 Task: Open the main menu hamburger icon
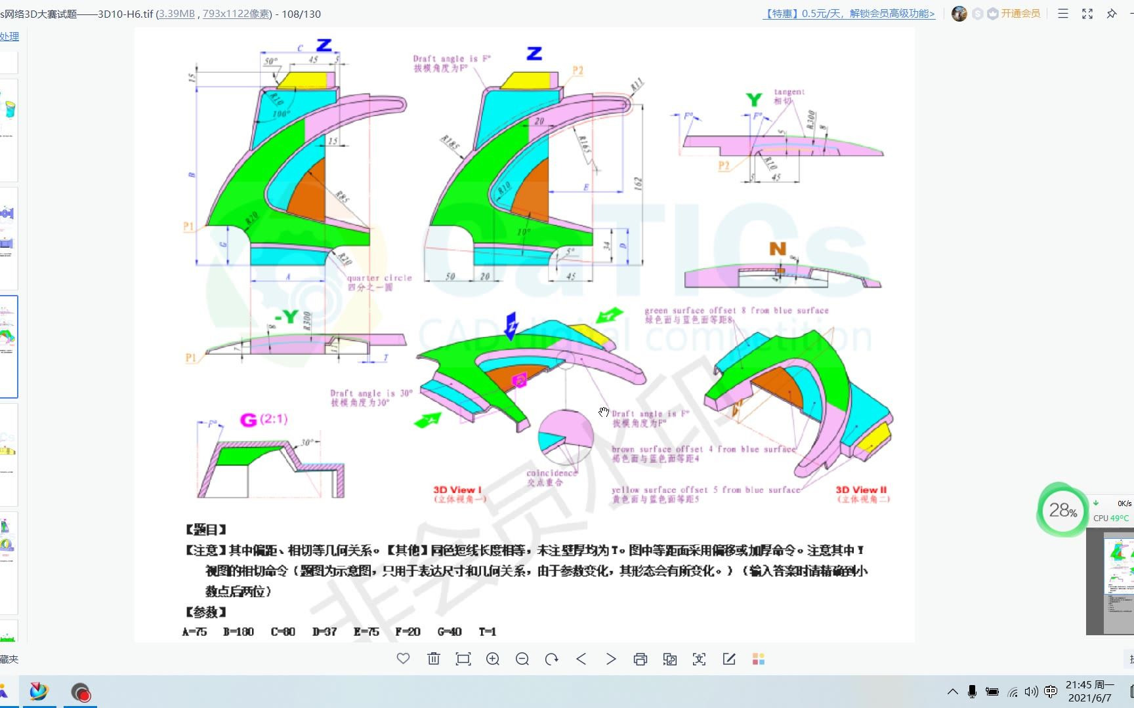click(x=1063, y=13)
